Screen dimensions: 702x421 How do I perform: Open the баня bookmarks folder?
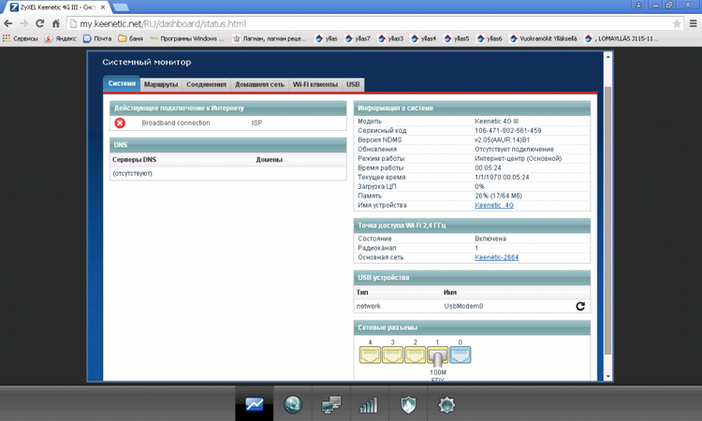[130, 38]
